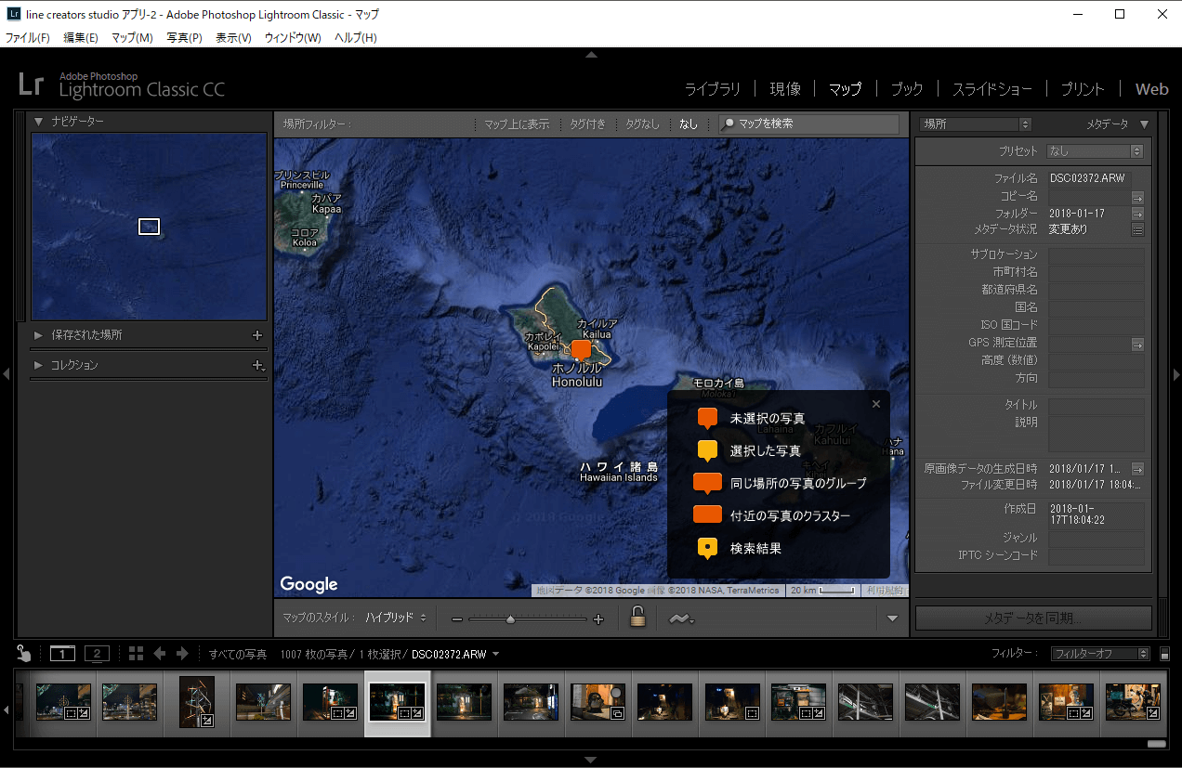Switch to the 現像 module
This screenshot has width=1182, height=768.
[x=785, y=89]
